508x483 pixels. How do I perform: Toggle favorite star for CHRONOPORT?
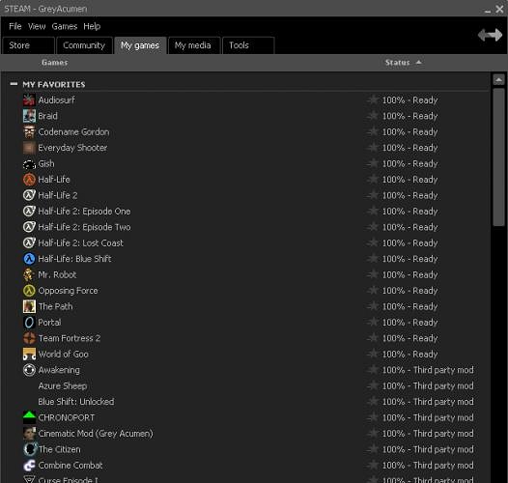373,417
